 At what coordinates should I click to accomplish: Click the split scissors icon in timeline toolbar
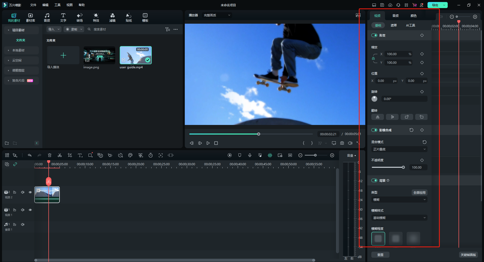(x=60, y=155)
